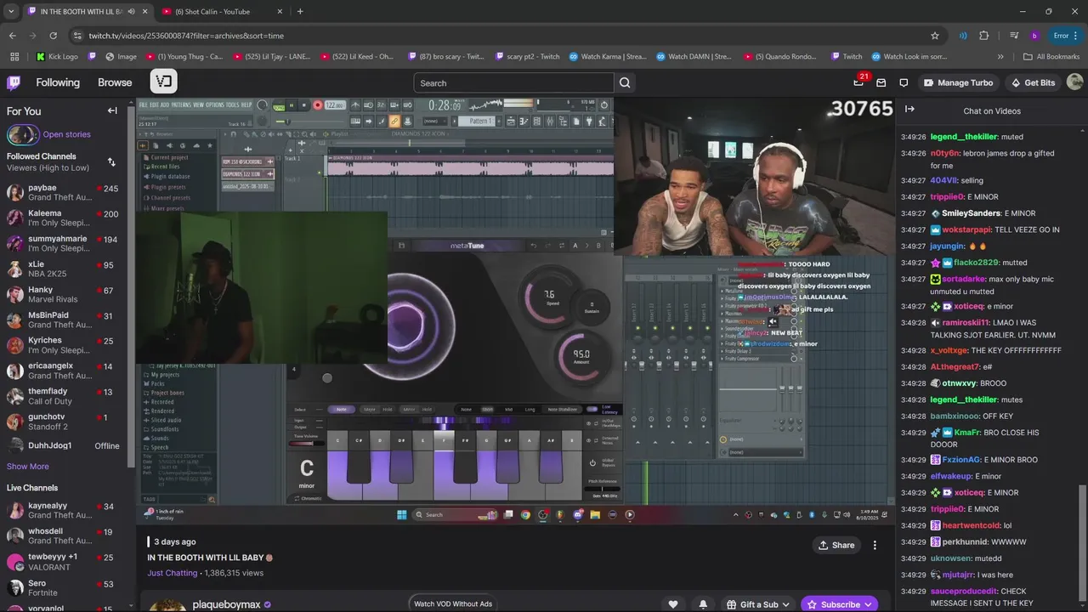Image resolution: width=1088 pixels, height=612 pixels.
Task: Expand hidden bookmarks chevron
Action: [1000, 57]
